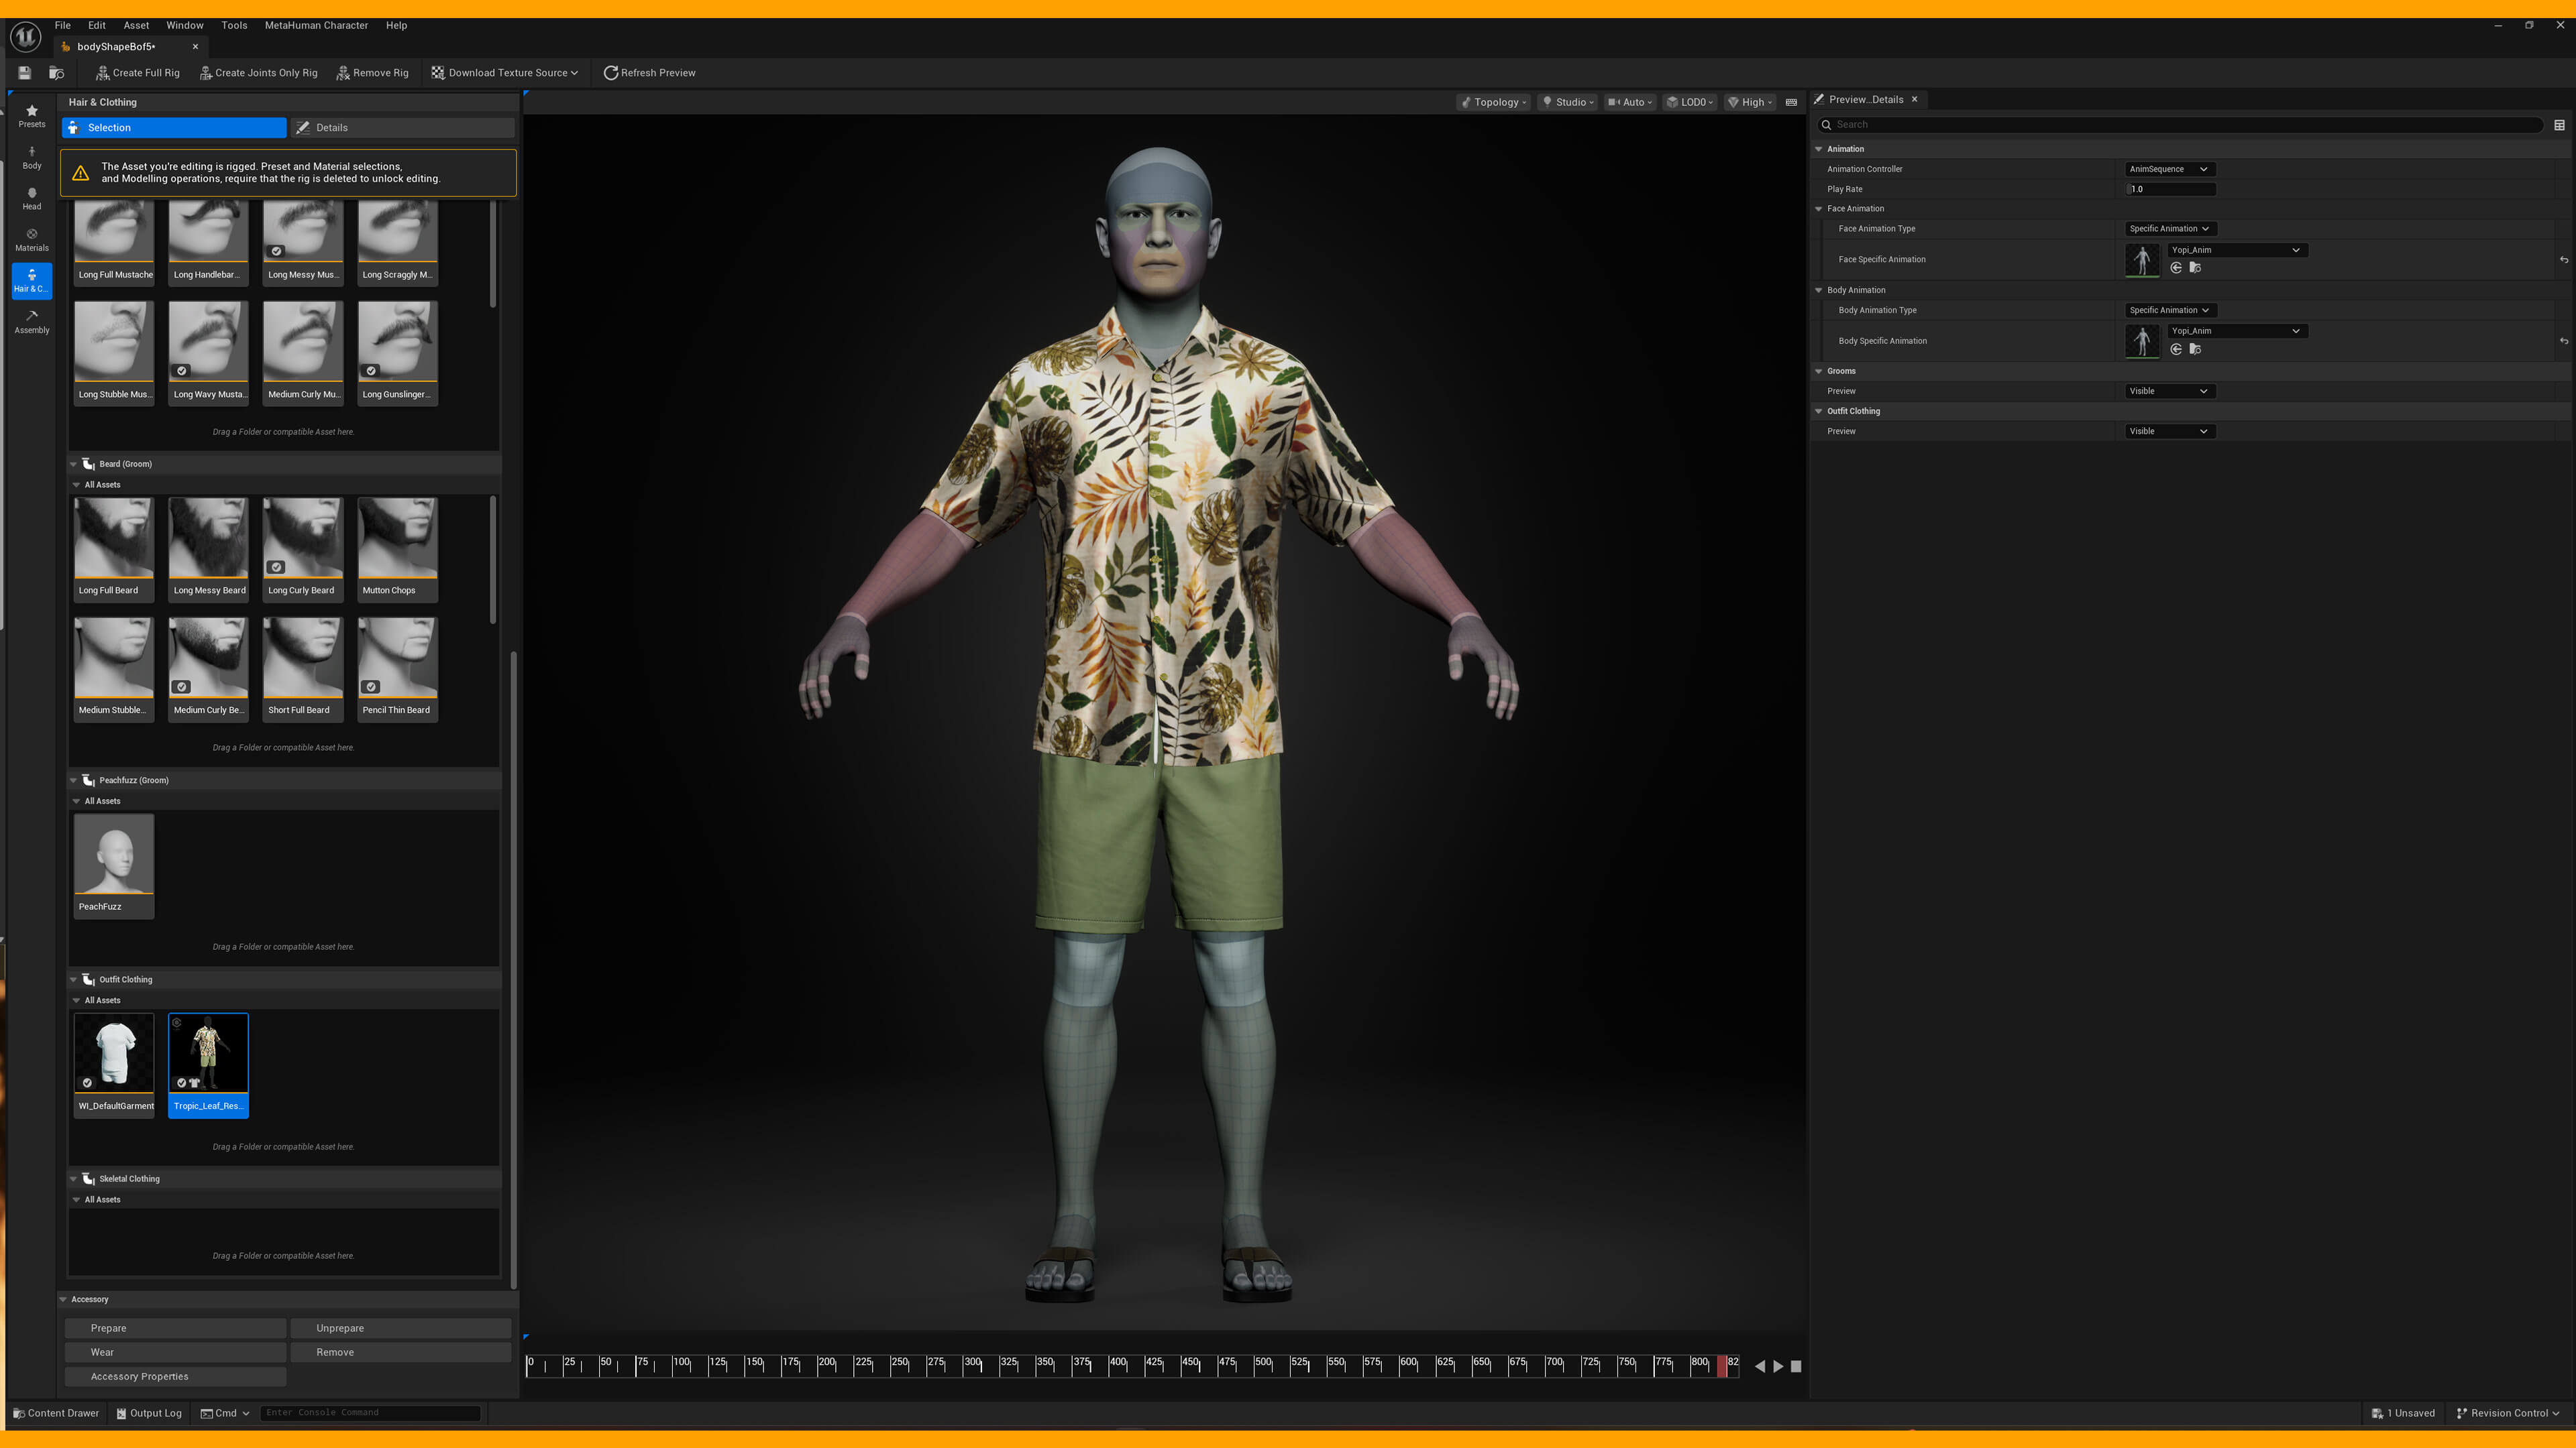Open the Assembly sidebar section
The width and height of the screenshot is (2576, 1448).
pyautogui.click(x=32, y=322)
